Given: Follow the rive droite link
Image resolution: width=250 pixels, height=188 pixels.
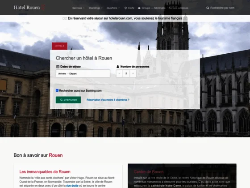Looking at the screenshot, I should (72, 186).
